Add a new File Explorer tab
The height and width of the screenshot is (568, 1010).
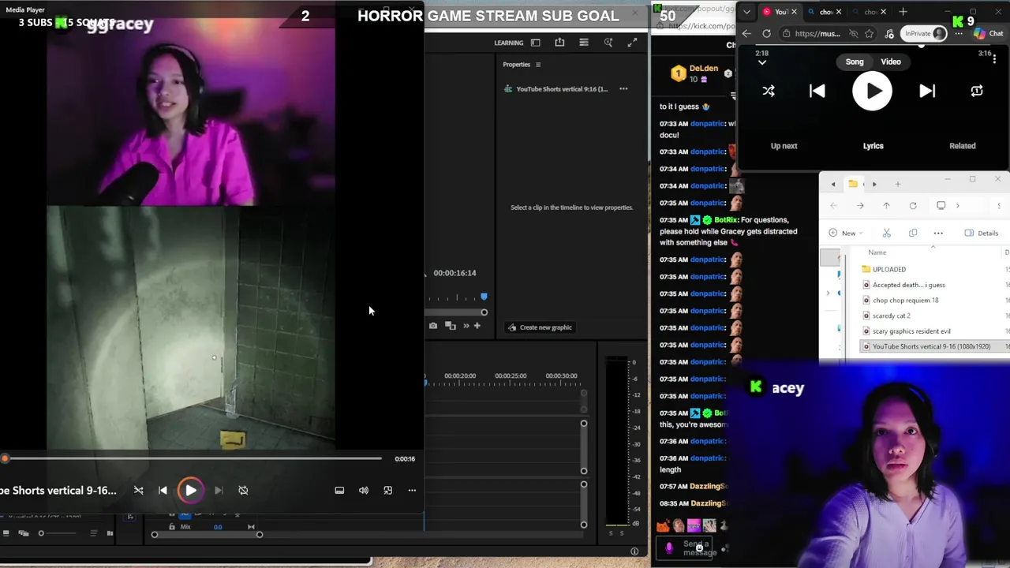897,184
